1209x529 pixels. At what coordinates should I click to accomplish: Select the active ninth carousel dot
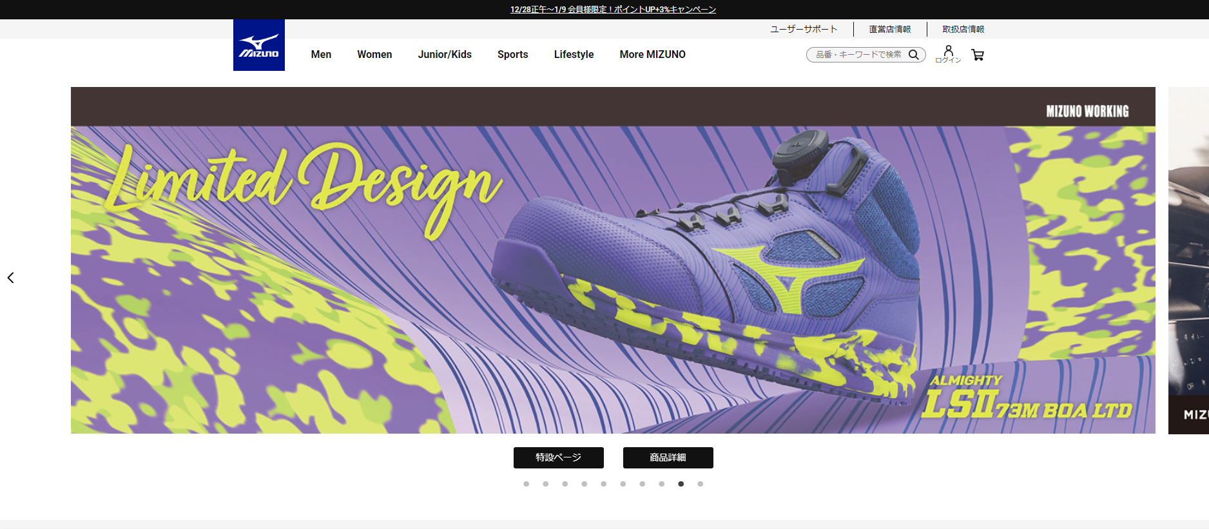tap(681, 484)
